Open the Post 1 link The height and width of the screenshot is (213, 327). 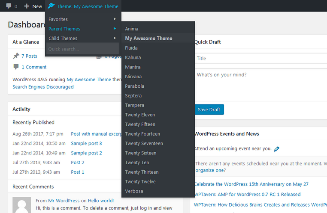(78, 172)
